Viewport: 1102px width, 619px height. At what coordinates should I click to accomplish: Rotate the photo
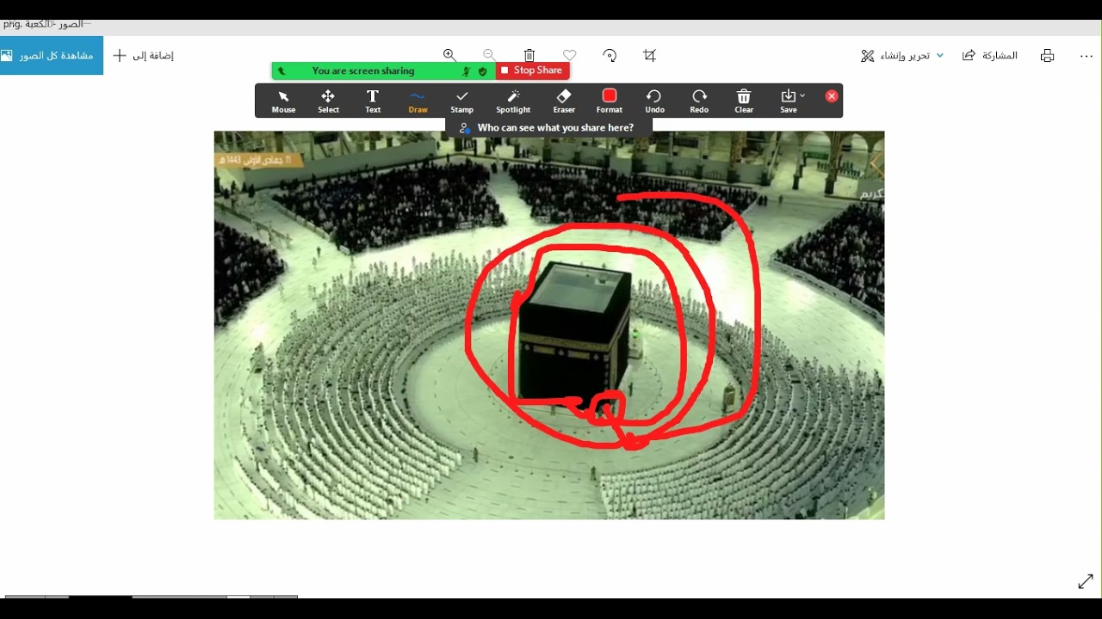(x=610, y=55)
